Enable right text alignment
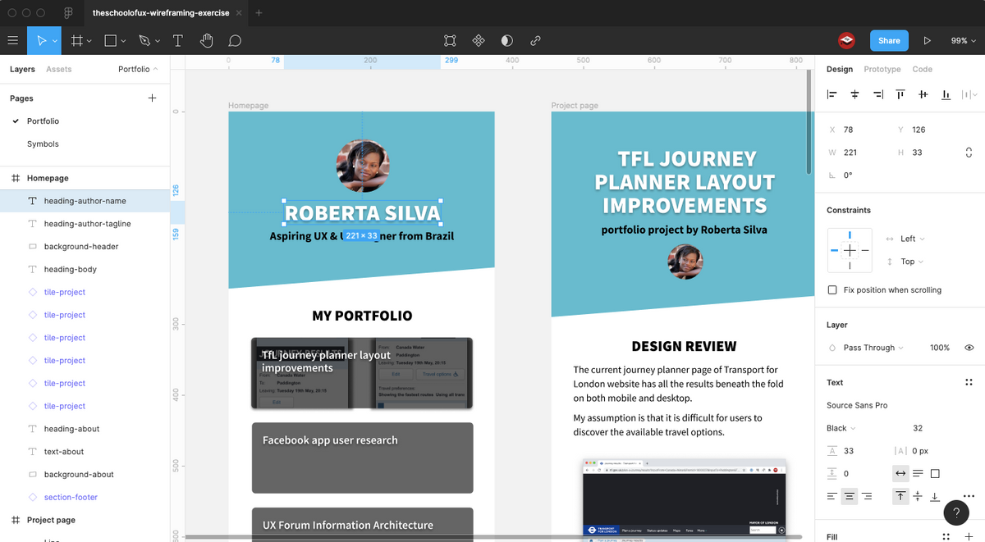 865,496
